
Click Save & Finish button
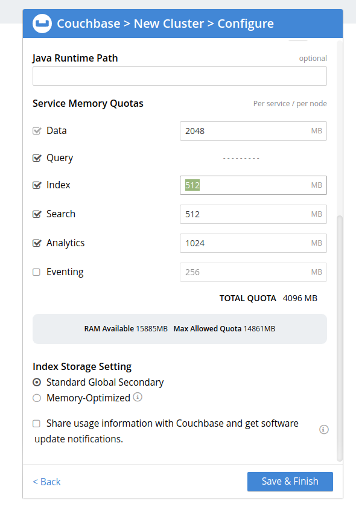[x=290, y=482]
